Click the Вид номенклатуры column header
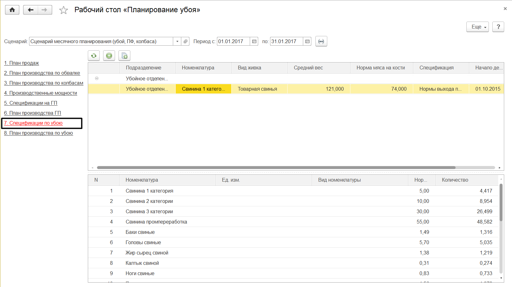 tap(360, 180)
